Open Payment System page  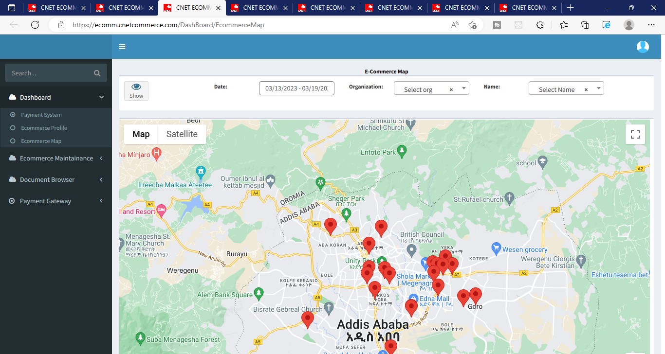(x=41, y=115)
